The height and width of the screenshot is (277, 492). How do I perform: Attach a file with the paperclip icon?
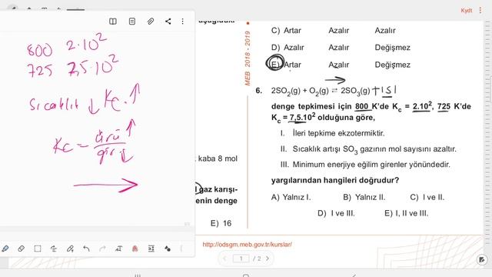tap(151, 22)
